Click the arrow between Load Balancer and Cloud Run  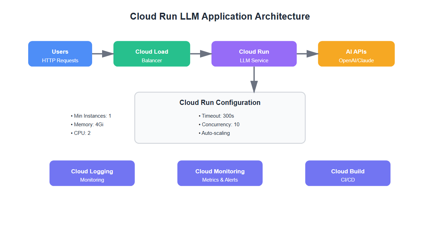(x=200, y=54)
